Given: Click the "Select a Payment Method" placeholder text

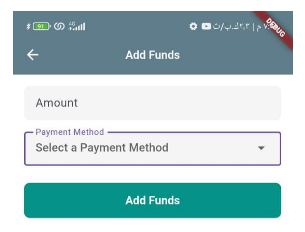Looking at the screenshot, I should coord(102,147).
